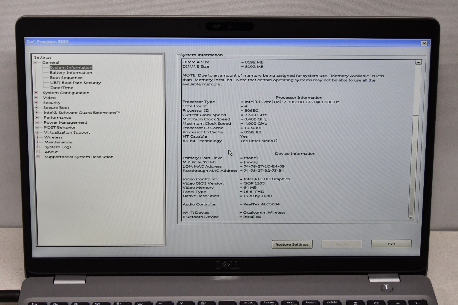Select the Performance category label

pos(58,118)
